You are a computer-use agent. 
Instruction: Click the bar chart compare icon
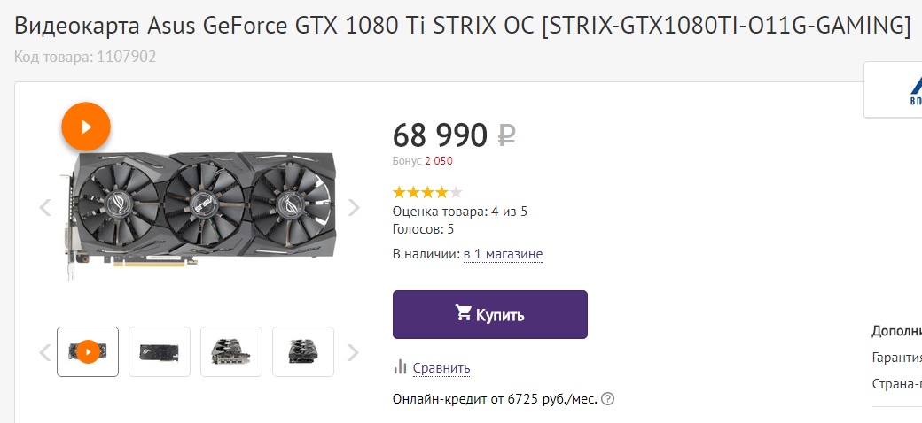click(400, 367)
